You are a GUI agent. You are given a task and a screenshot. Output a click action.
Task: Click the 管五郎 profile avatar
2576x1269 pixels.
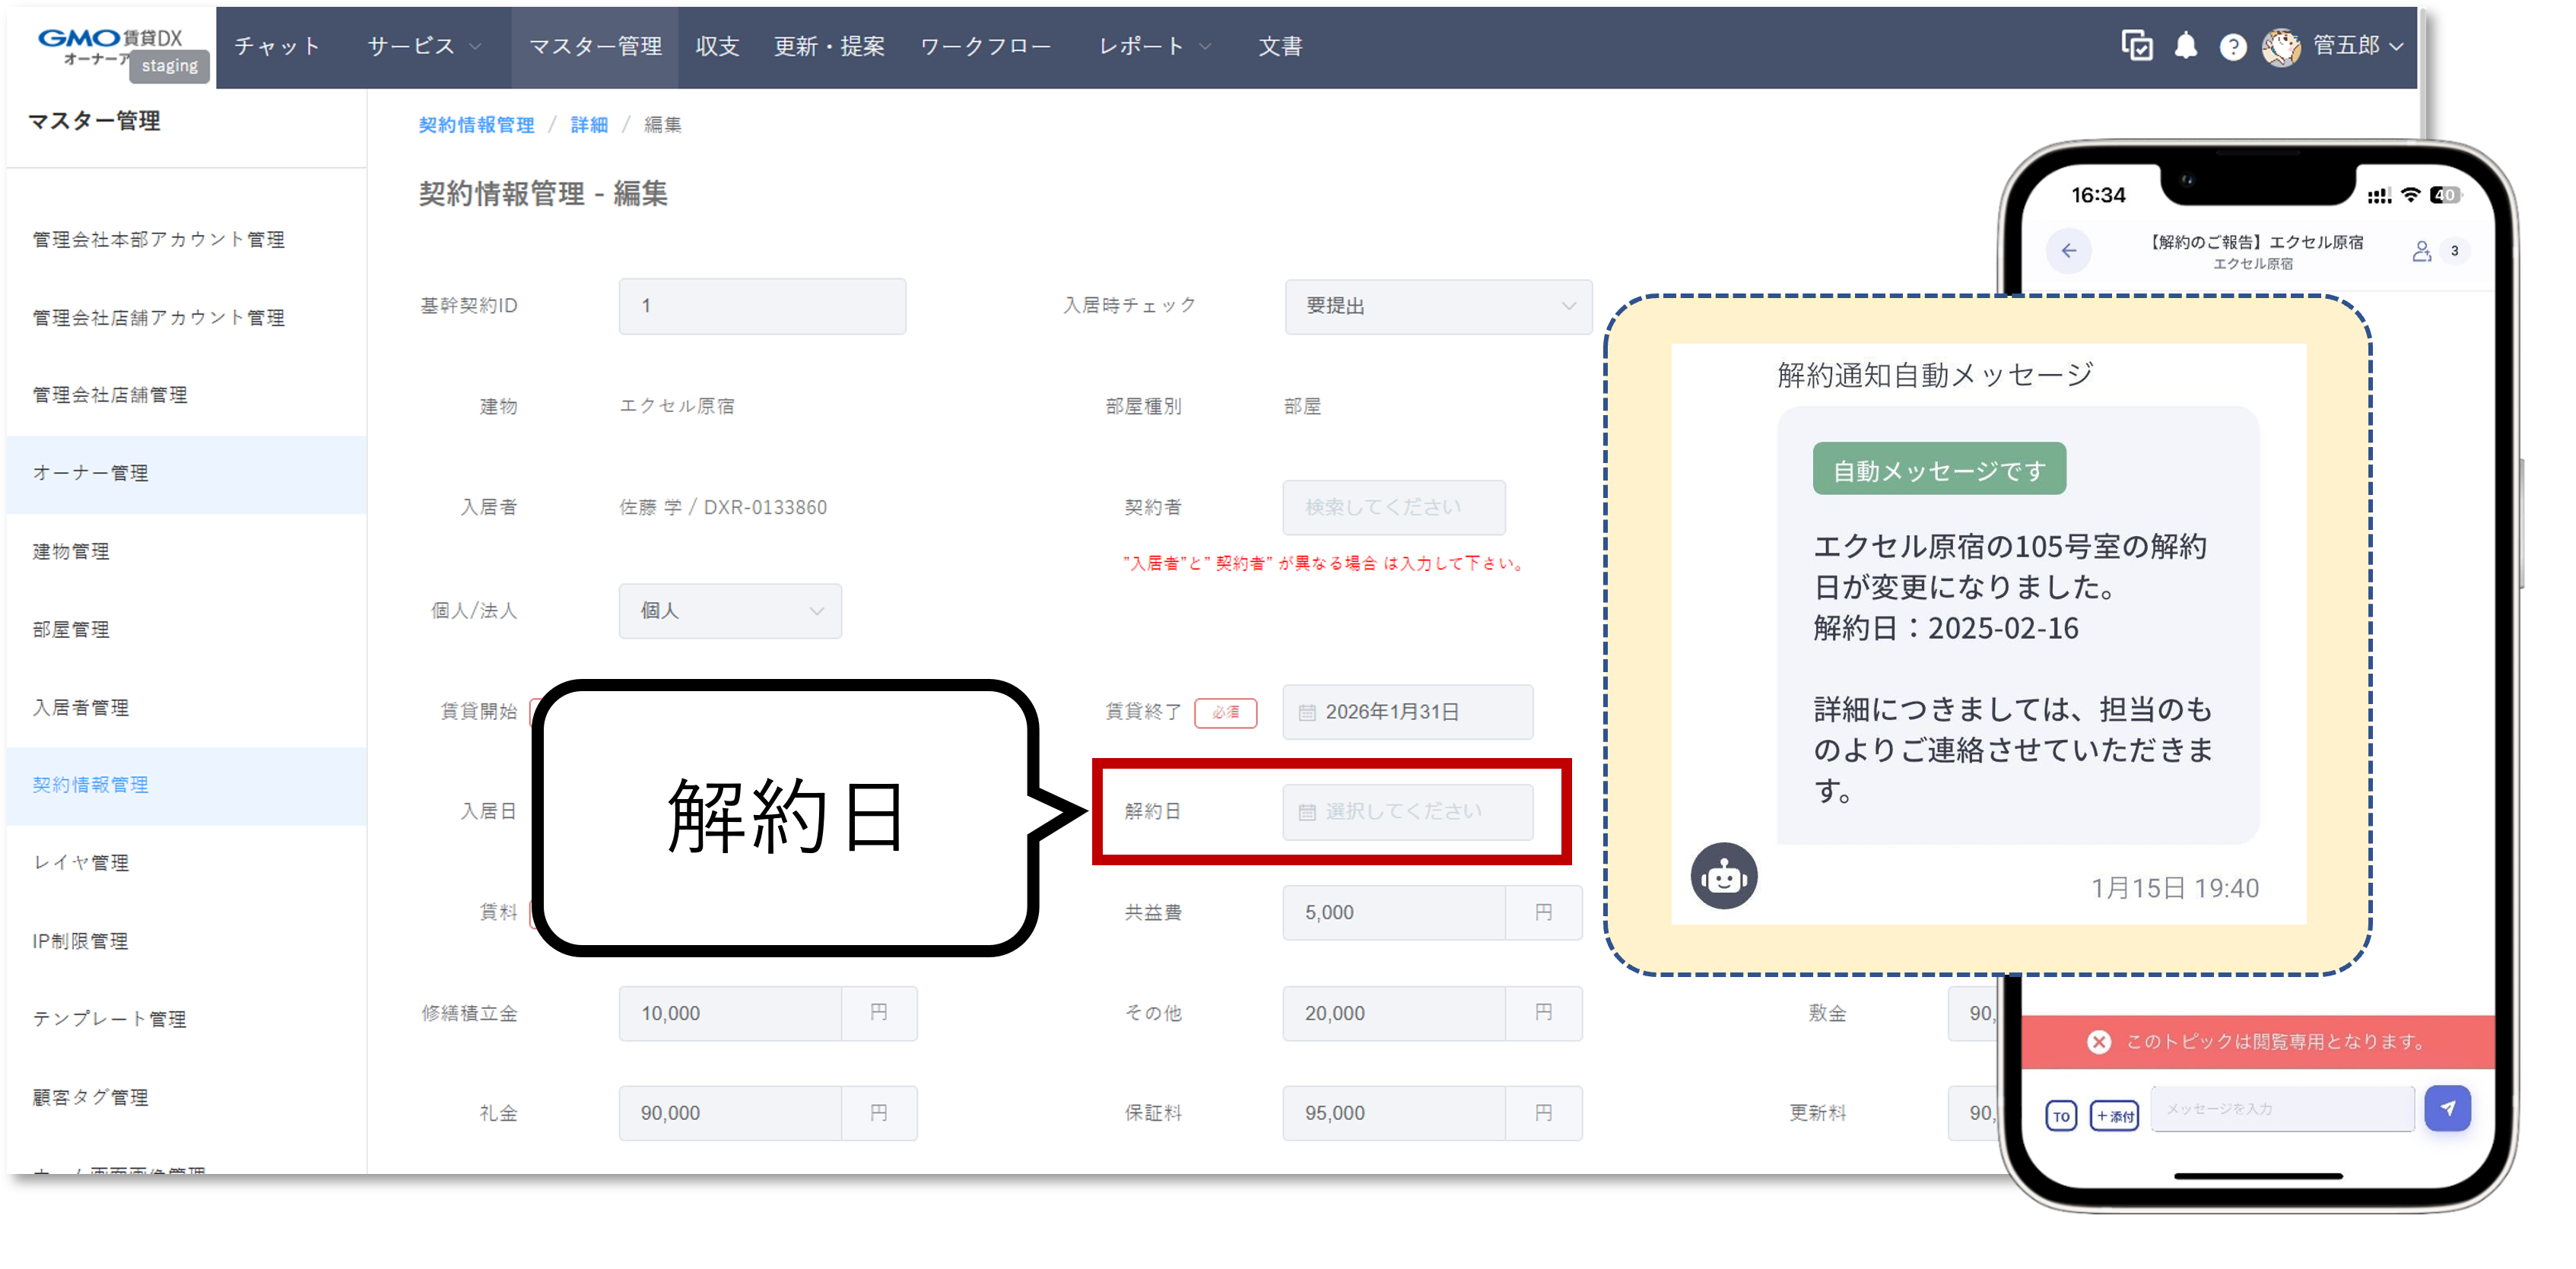point(2283,46)
